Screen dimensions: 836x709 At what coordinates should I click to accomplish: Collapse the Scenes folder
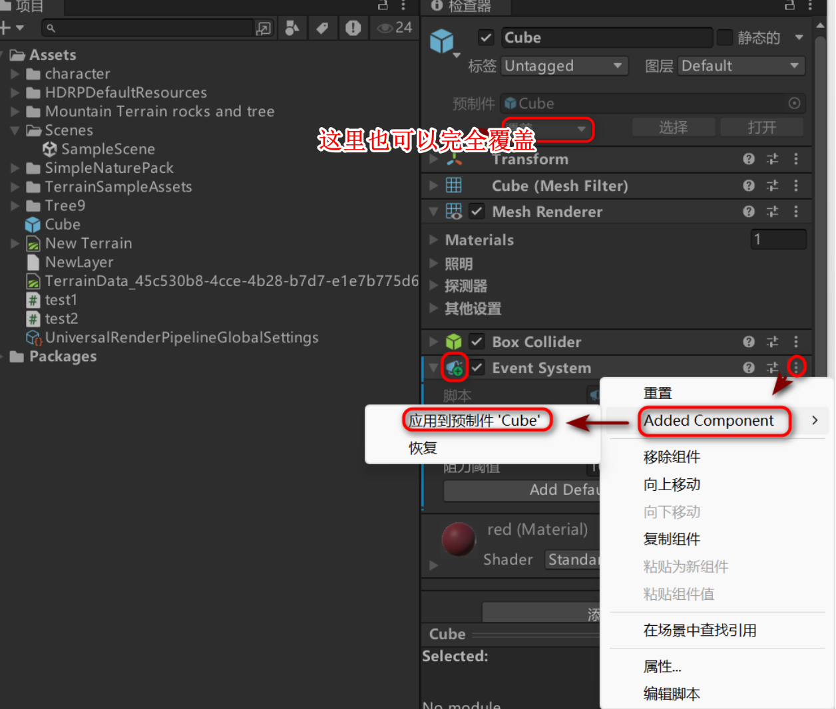[15, 130]
